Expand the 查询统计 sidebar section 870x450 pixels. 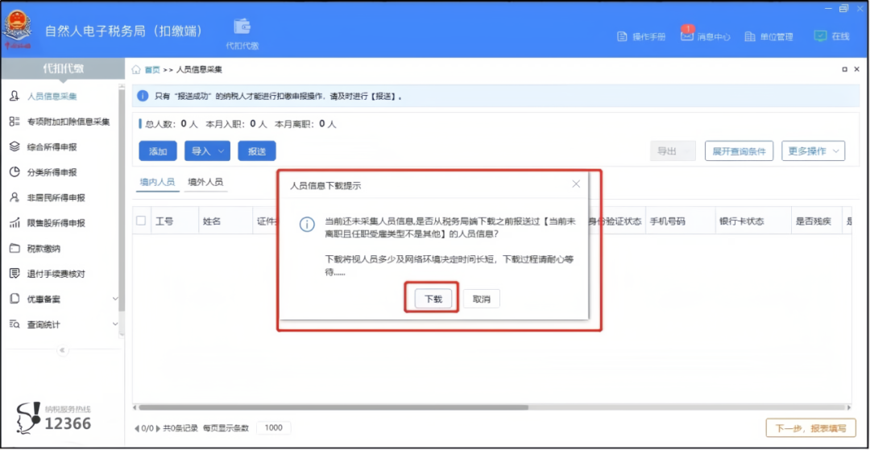click(x=115, y=324)
